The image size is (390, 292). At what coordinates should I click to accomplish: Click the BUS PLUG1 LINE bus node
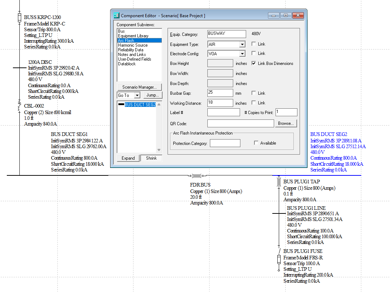[279, 213]
